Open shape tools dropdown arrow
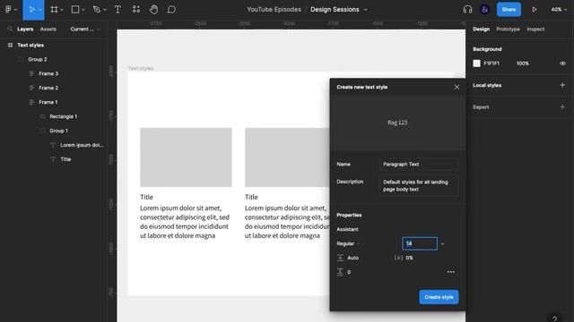The image size is (574, 322). [83, 10]
